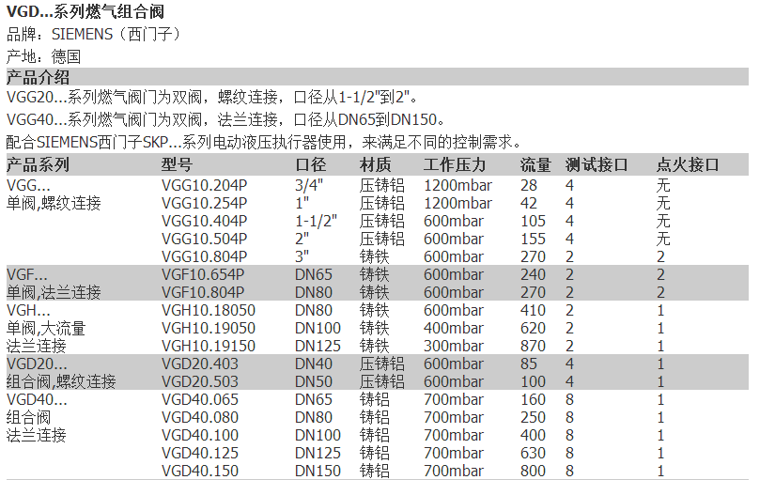
Task: Select model VGD20.503
Action: [200, 381]
